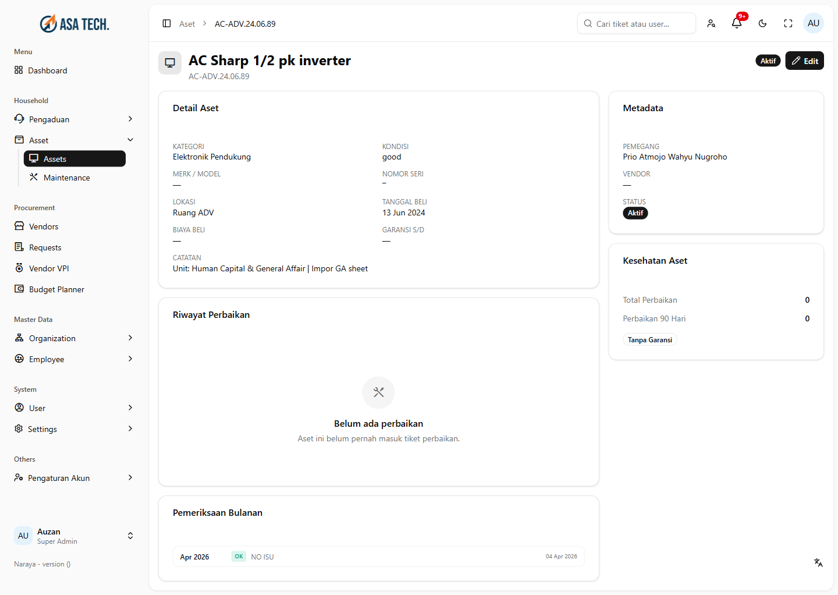Click the Dashboard grid icon
Viewport: 838px width, 595px height.
19,70
